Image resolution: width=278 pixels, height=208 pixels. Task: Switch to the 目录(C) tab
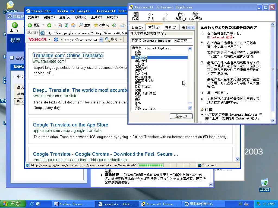point(137,28)
